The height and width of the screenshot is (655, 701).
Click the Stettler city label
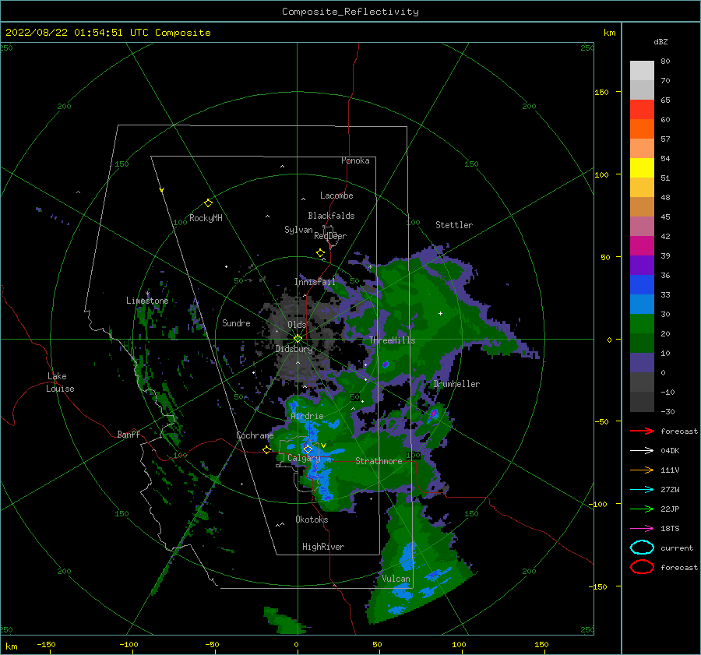click(x=454, y=225)
